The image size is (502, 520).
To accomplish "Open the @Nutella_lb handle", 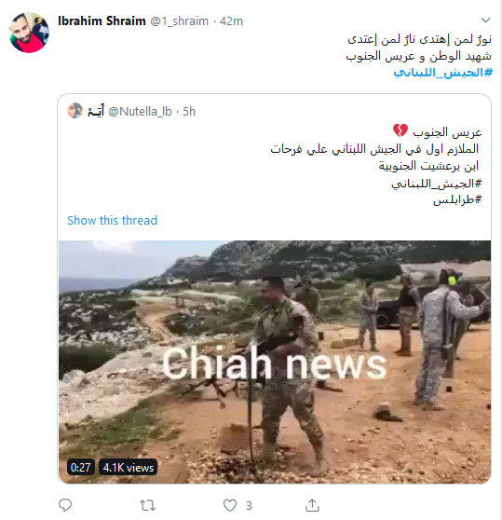I will coord(140,112).
